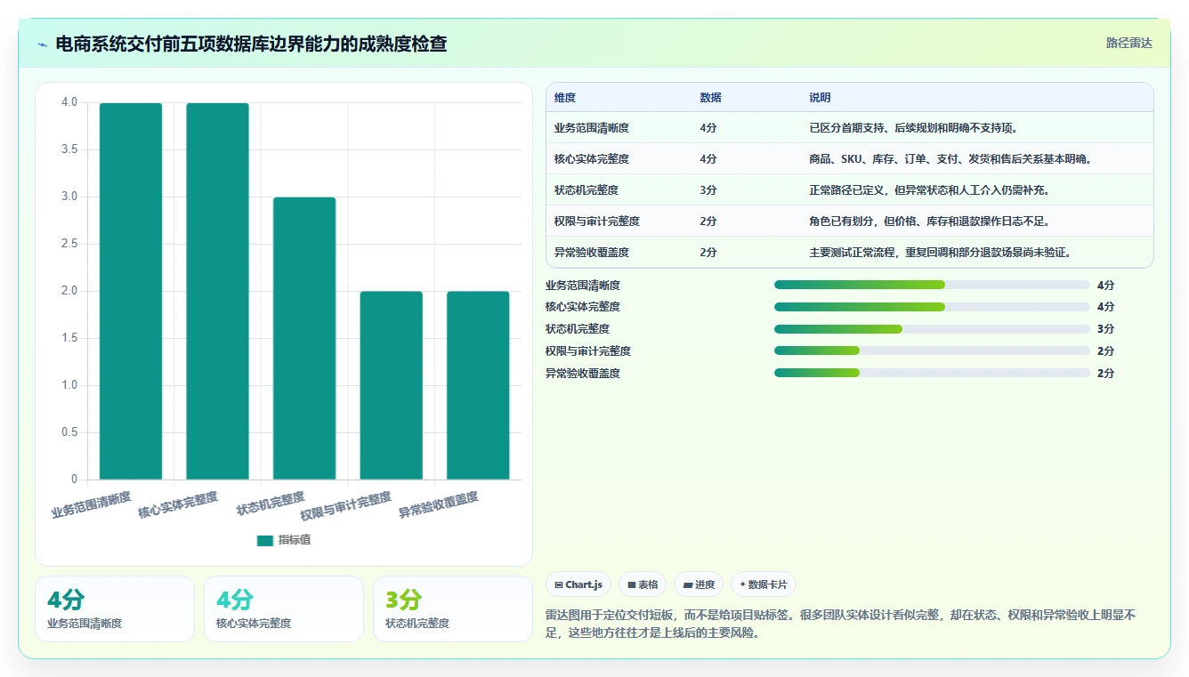This screenshot has width=1189, height=677.
Task: Click the page title 电商系统交付前五项
Action: pyautogui.click(x=251, y=44)
